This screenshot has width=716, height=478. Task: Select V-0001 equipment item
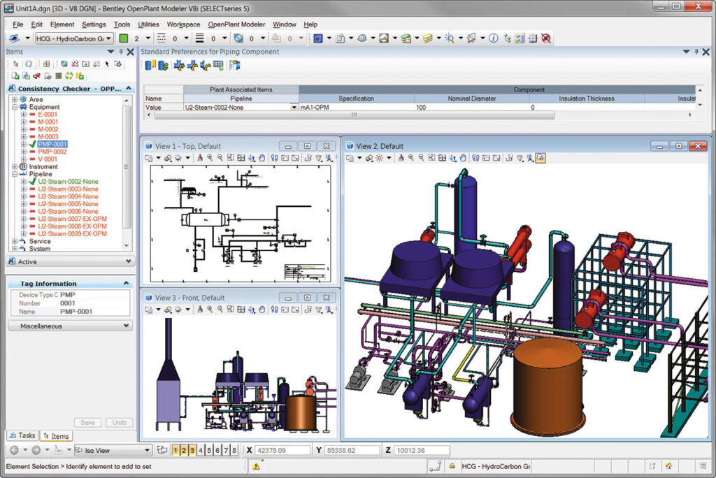pos(48,159)
